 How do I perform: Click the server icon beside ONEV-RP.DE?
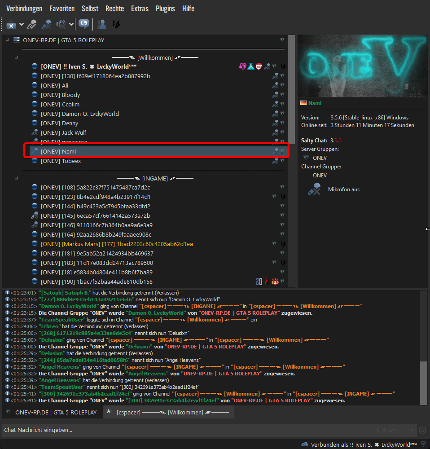pos(17,40)
